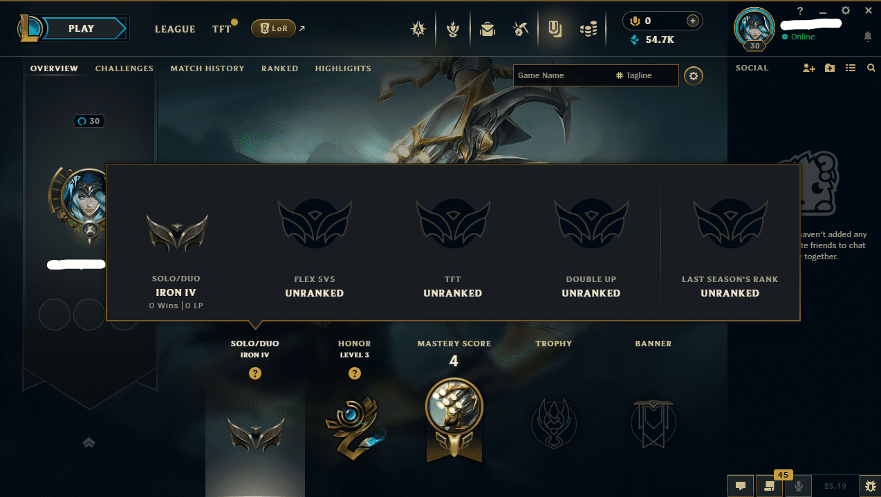Open the Collection icon in top navigation
This screenshot has width=881, height=497.
click(x=555, y=29)
